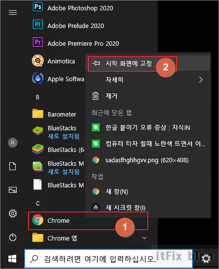Launch the Animotica app icon
Viewport: 219px width, 269px height.
tap(38, 60)
